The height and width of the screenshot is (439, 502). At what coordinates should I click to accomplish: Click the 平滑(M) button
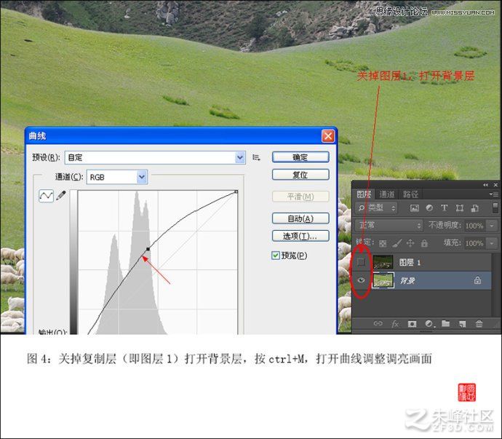tap(300, 197)
